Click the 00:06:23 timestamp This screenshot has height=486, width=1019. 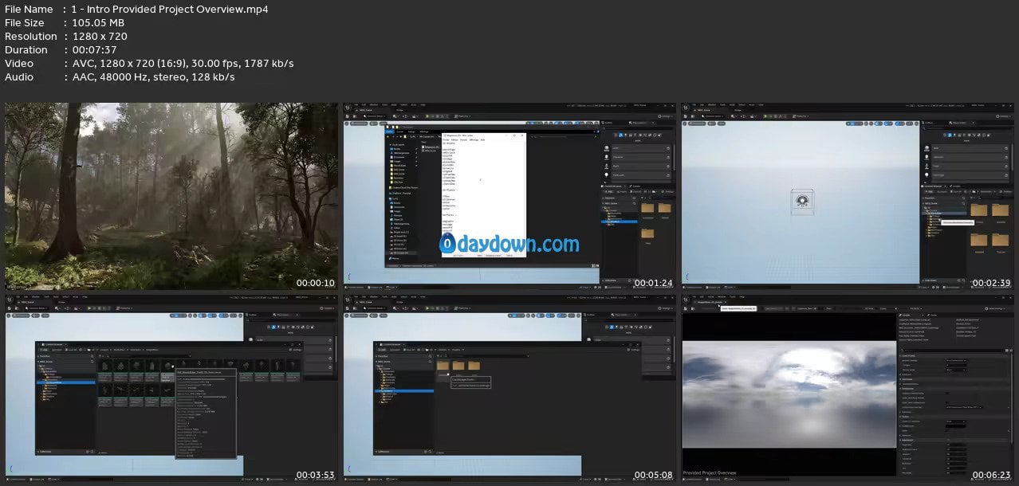click(x=991, y=475)
